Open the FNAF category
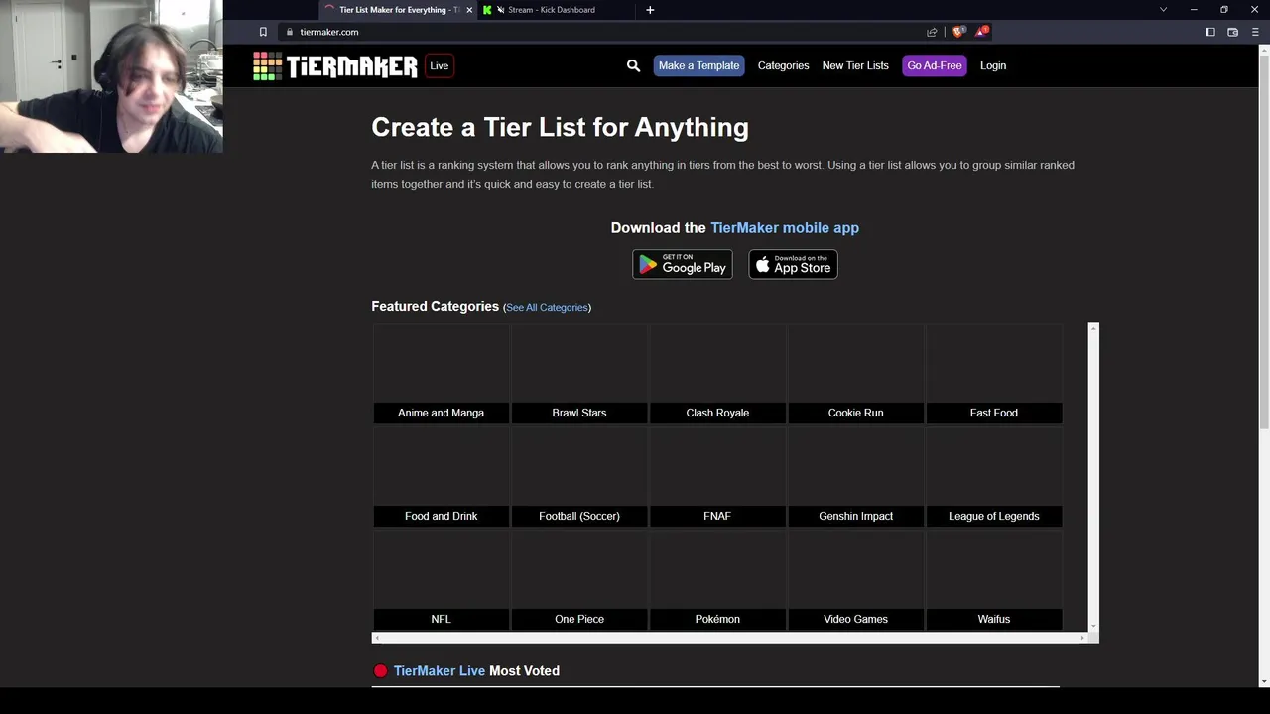This screenshot has width=1270, height=714. pyautogui.click(x=717, y=477)
